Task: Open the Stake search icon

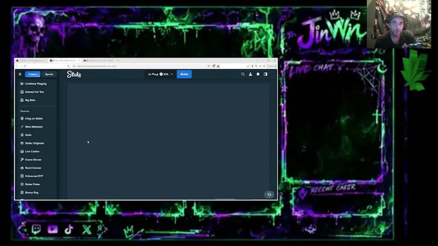Action: click(243, 74)
